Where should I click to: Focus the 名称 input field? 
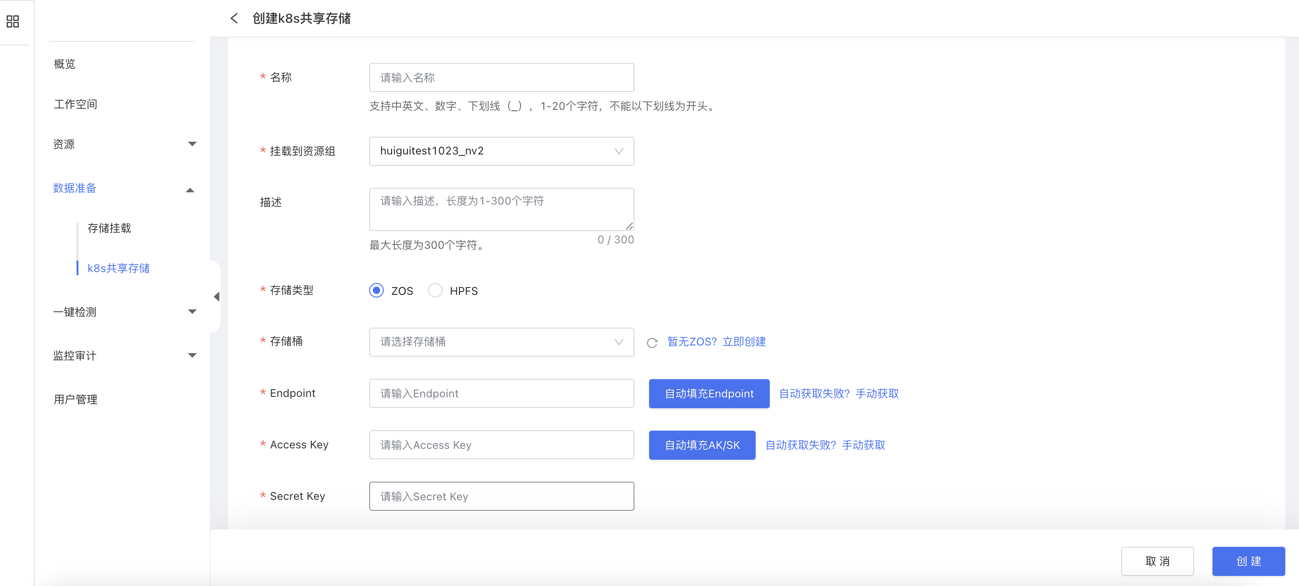[501, 77]
